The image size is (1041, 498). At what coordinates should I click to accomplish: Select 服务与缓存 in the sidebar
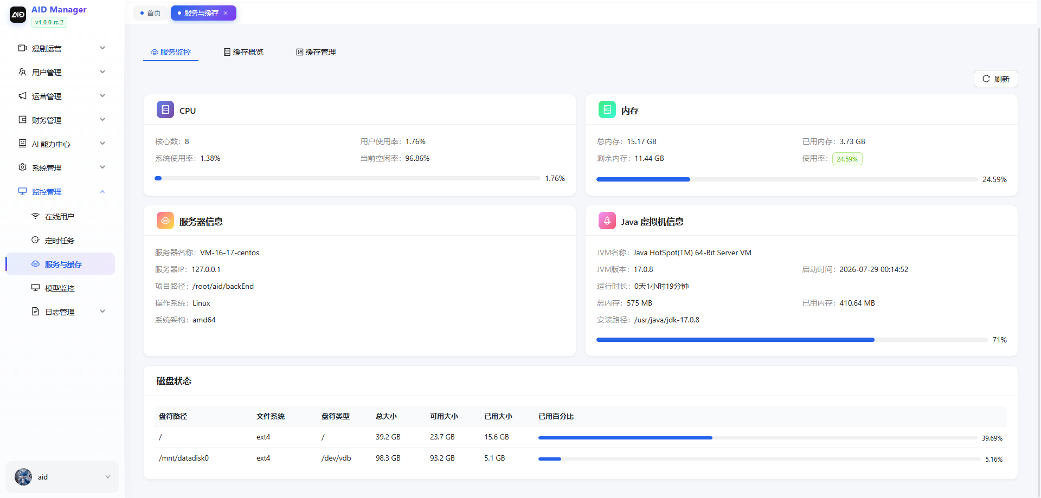pyautogui.click(x=60, y=264)
